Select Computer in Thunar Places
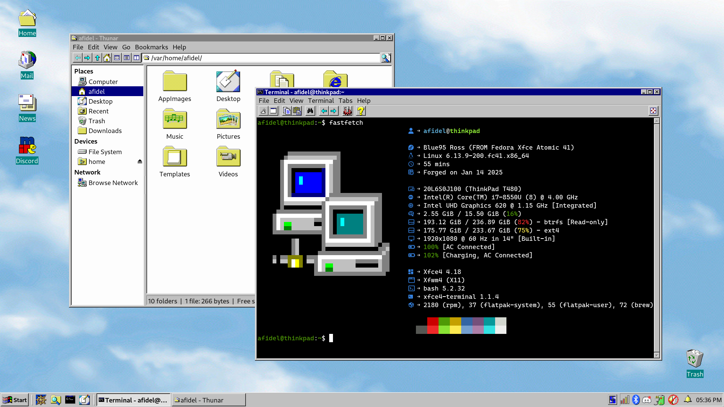Screen dimensions: 724x407 point(107,81)
